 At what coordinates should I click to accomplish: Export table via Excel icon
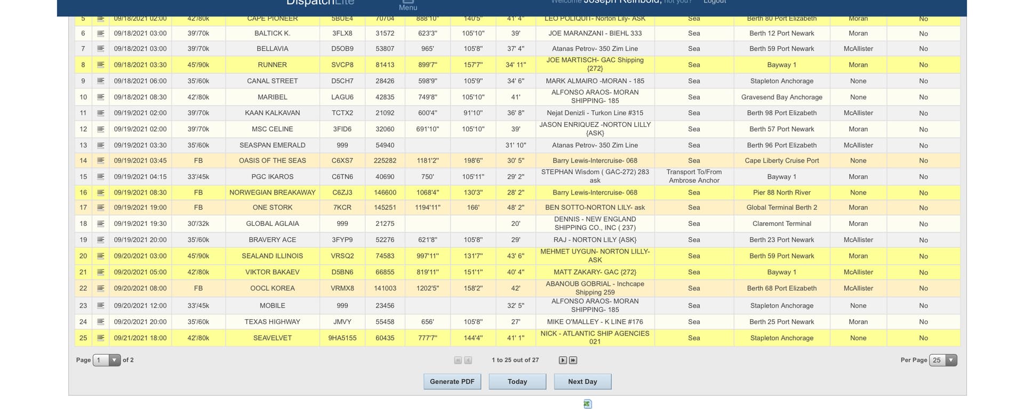point(587,404)
